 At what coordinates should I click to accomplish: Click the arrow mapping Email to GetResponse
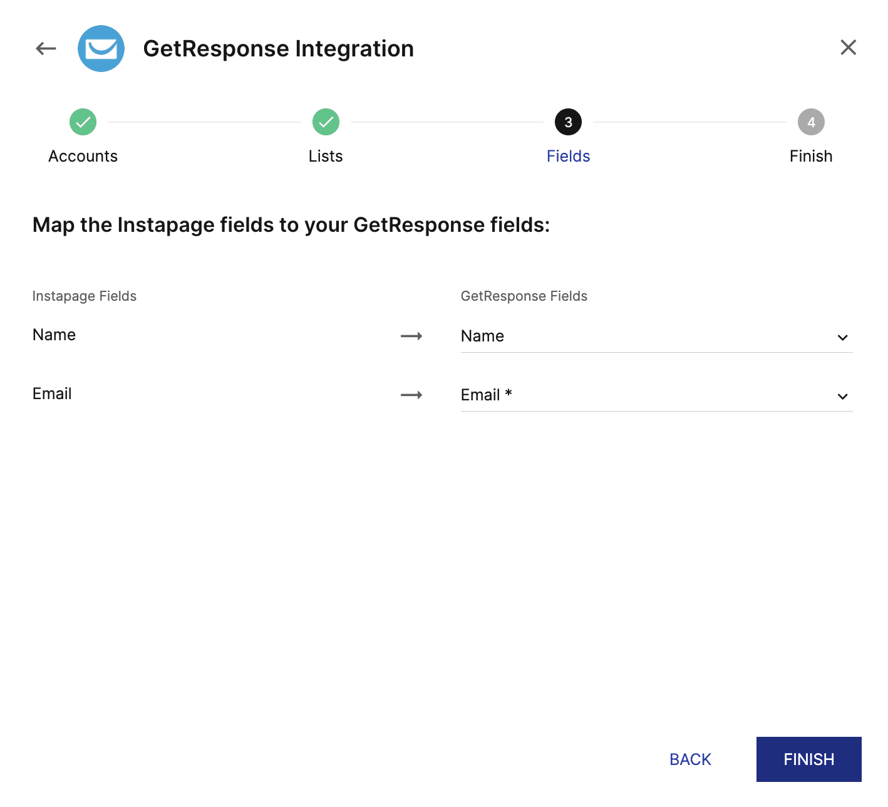coord(411,395)
